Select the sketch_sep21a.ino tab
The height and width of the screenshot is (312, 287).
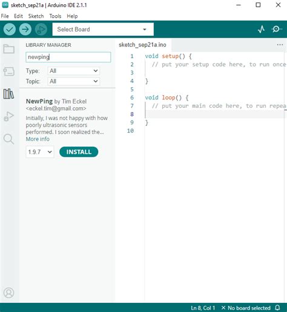pos(142,45)
